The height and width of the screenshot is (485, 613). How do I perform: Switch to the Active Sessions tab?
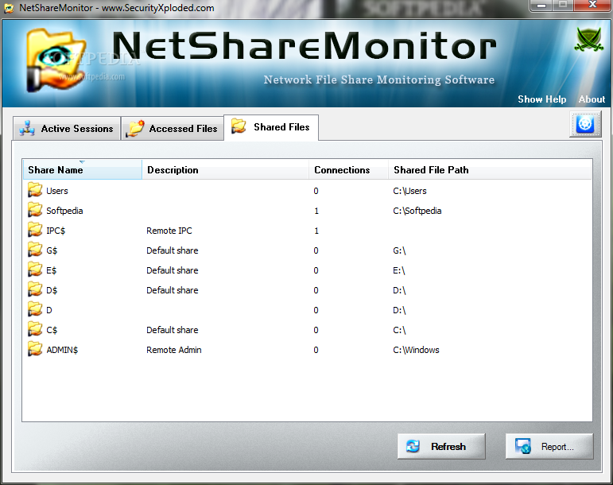(67, 128)
